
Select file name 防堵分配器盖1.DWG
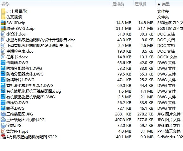pos(24,69)
